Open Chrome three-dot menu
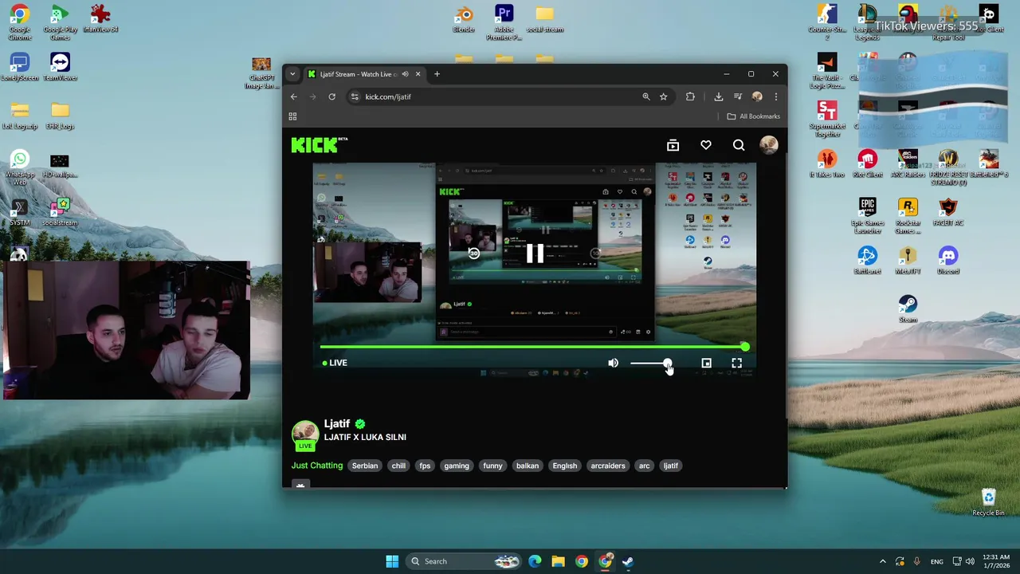The image size is (1020, 574). coord(775,96)
